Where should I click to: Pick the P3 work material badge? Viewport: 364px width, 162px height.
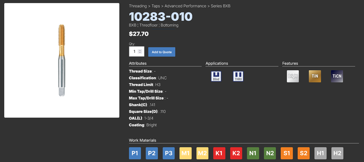pos(169,153)
